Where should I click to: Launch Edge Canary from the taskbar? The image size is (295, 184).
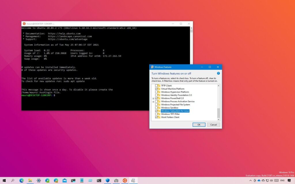coord(56,181)
